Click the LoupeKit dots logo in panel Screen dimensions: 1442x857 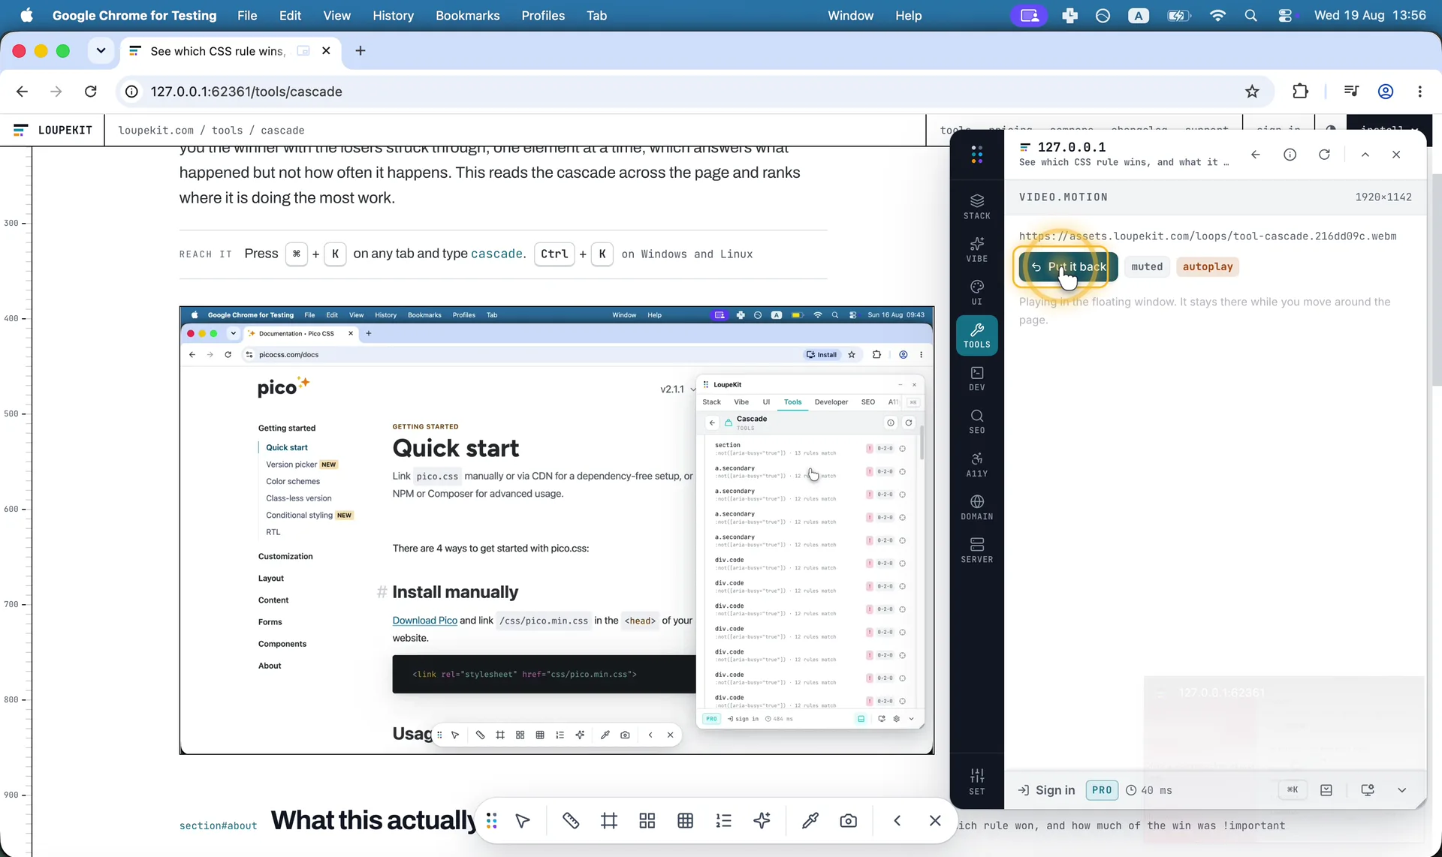(x=976, y=155)
